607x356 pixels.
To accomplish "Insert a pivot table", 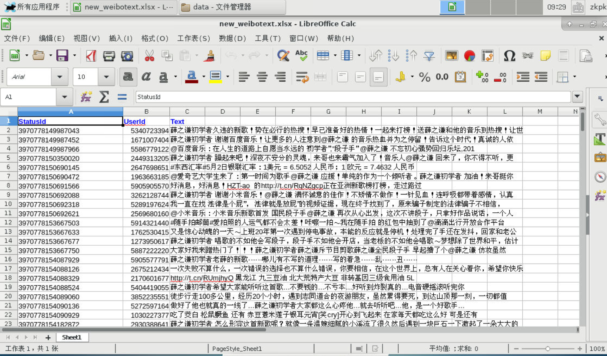I will pos(488,56).
